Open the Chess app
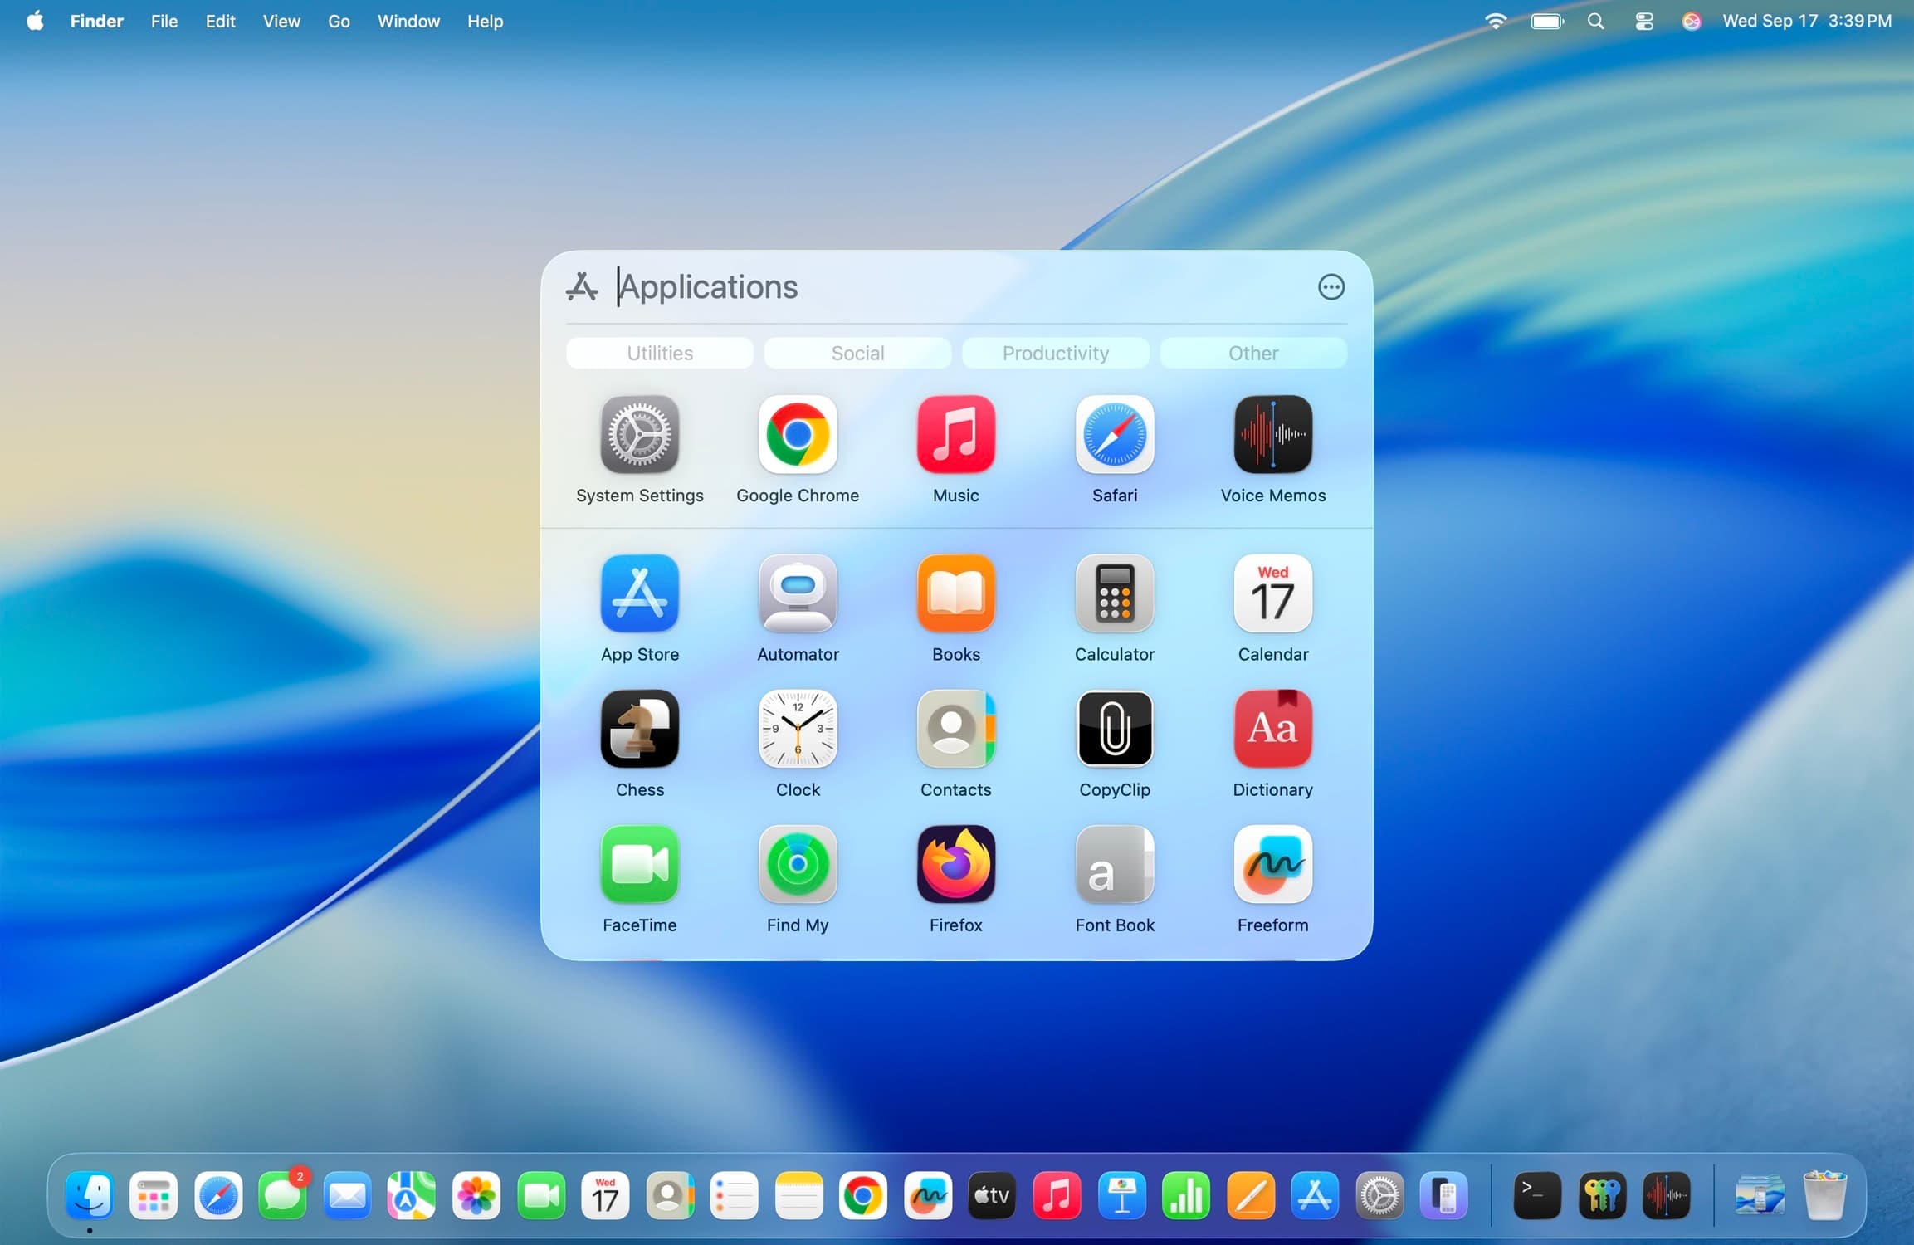The width and height of the screenshot is (1914, 1245). (x=639, y=729)
